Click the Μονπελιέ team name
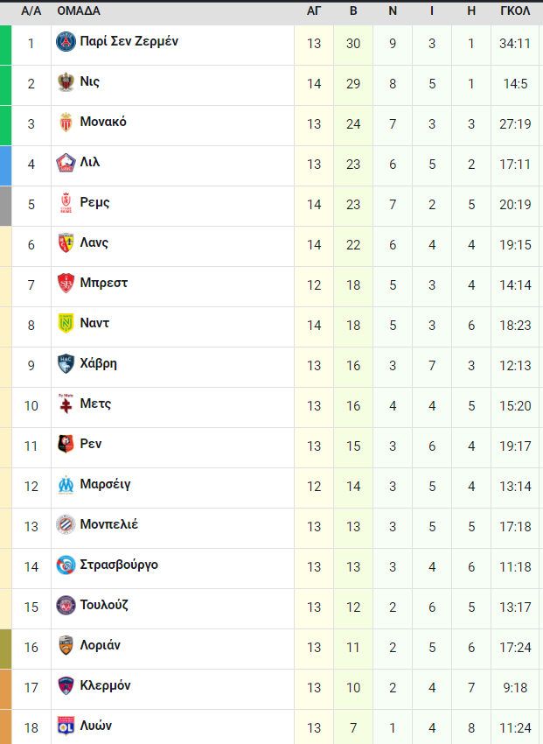 click(x=109, y=524)
